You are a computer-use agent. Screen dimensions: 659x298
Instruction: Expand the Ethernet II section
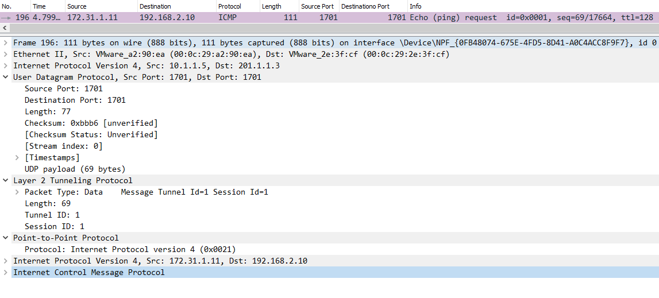(x=5, y=54)
